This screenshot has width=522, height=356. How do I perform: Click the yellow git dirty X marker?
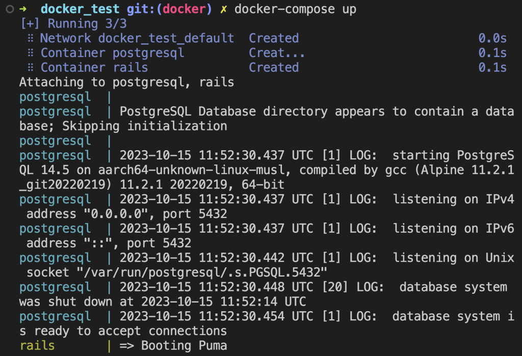click(223, 9)
